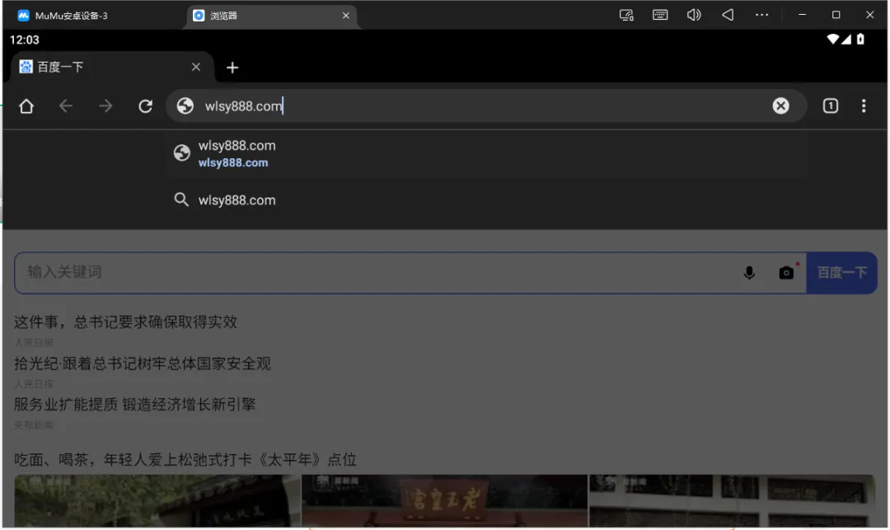Click the 12:03 status bar clock
This screenshot has height=530, width=890.
tap(25, 40)
